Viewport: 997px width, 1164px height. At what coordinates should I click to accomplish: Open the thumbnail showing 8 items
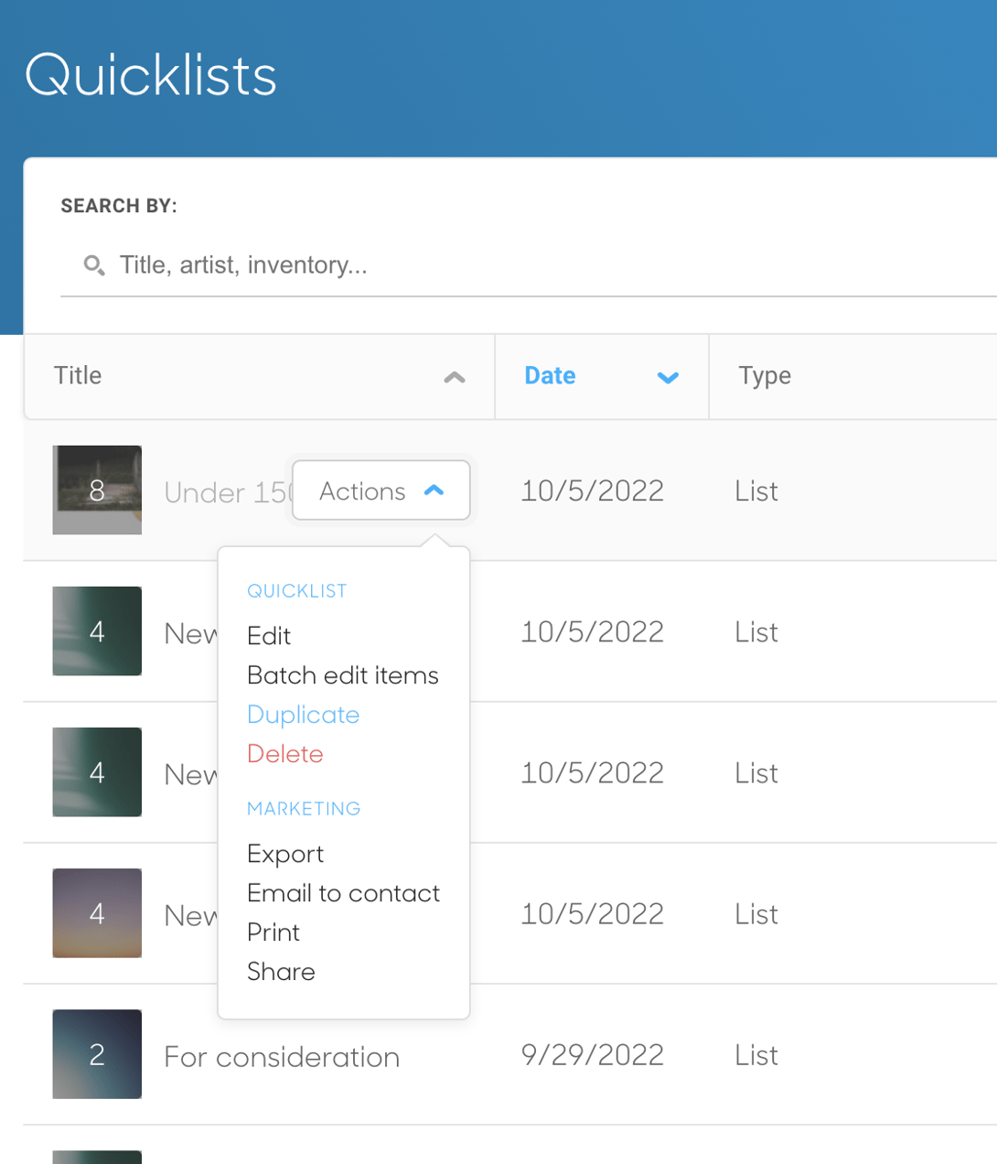tap(97, 490)
